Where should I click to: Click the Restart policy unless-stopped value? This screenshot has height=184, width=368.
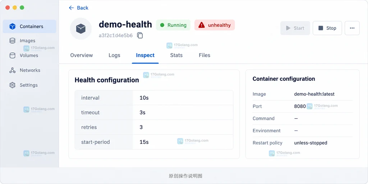click(x=311, y=143)
